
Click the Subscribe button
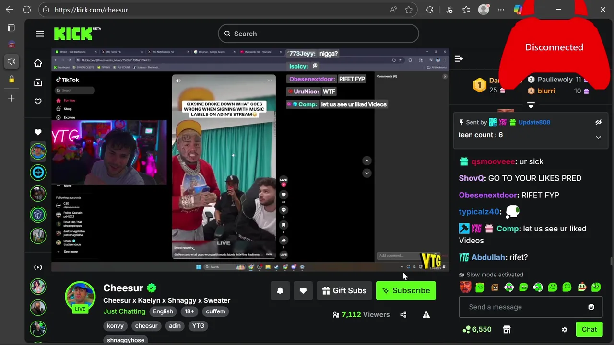pyautogui.click(x=406, y=290)
